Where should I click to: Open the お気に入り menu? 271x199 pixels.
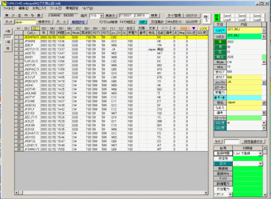[39, 8]
